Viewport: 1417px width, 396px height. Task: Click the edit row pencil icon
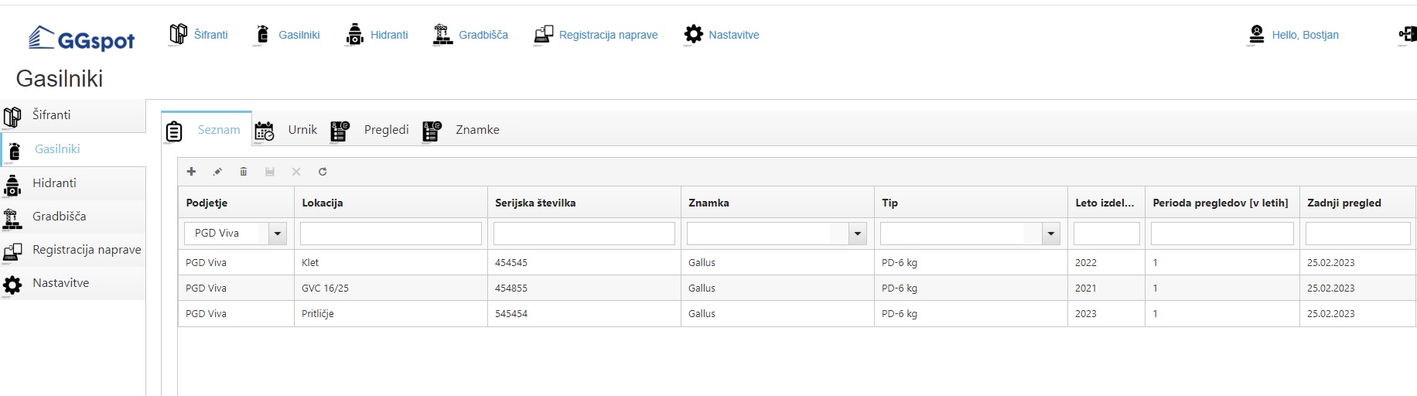point(217,172)
